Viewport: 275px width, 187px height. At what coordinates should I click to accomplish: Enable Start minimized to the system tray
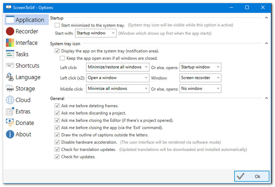click(57, 25)
